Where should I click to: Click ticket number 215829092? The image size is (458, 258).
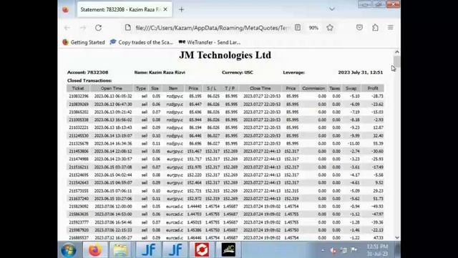79,206
